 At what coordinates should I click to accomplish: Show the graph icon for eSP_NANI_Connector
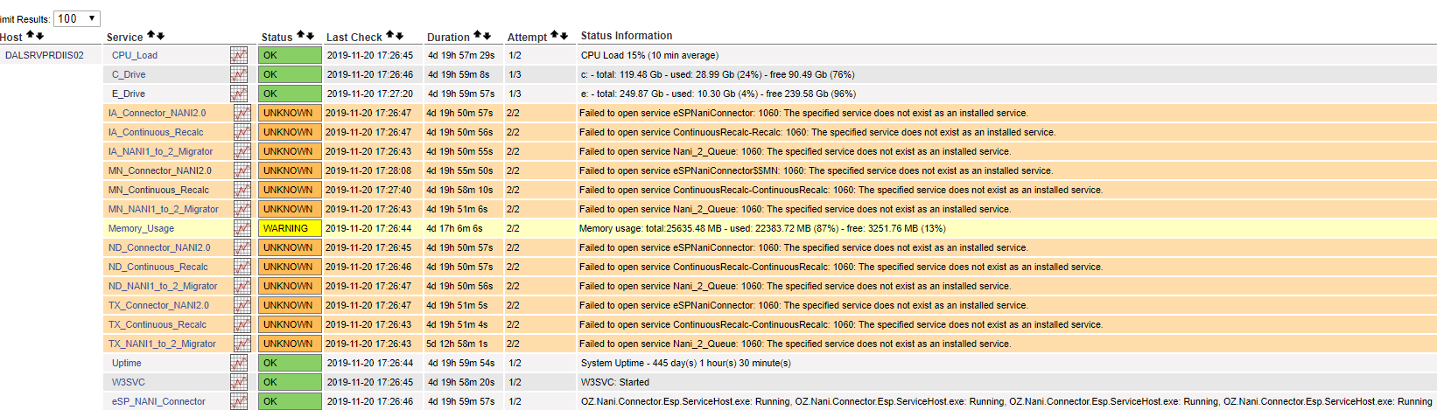click(239, 401)
